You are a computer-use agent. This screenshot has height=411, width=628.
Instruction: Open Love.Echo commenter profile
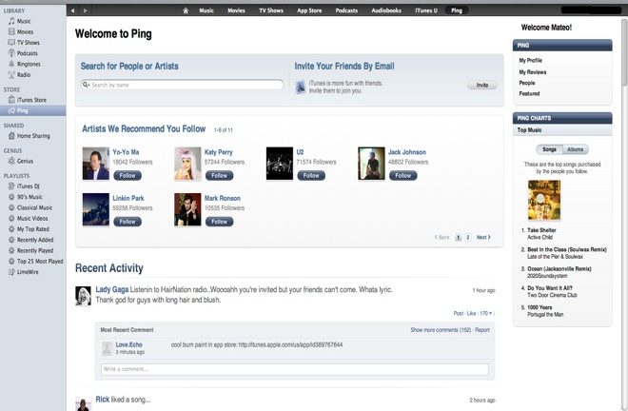[128, 344]
